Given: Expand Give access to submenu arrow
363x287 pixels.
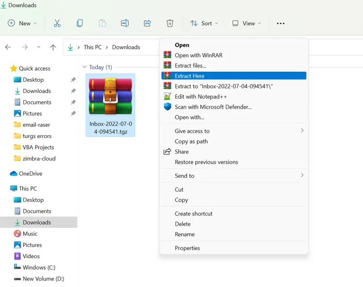Looking at the screenshot, I should [x=302, y=131].
